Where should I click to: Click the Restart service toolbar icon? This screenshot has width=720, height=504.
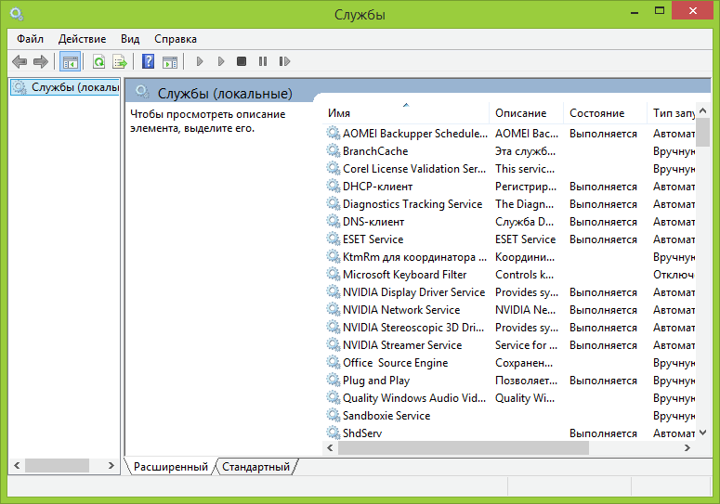click(282, 62)
